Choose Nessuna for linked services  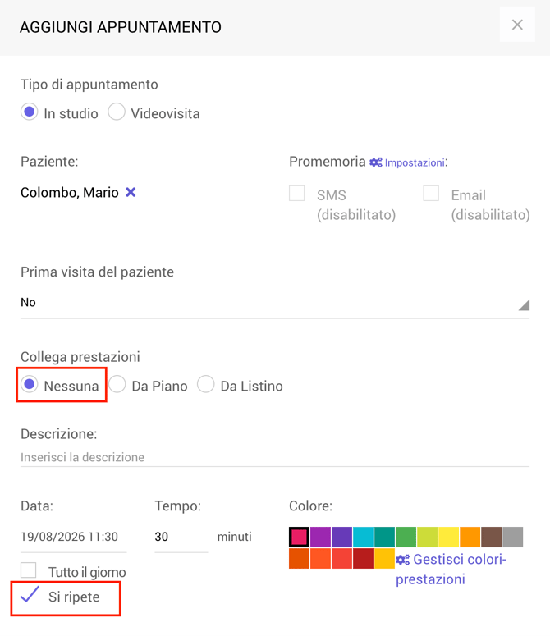30,384
